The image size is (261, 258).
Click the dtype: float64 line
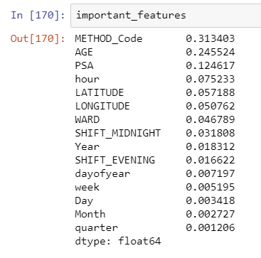118,241
